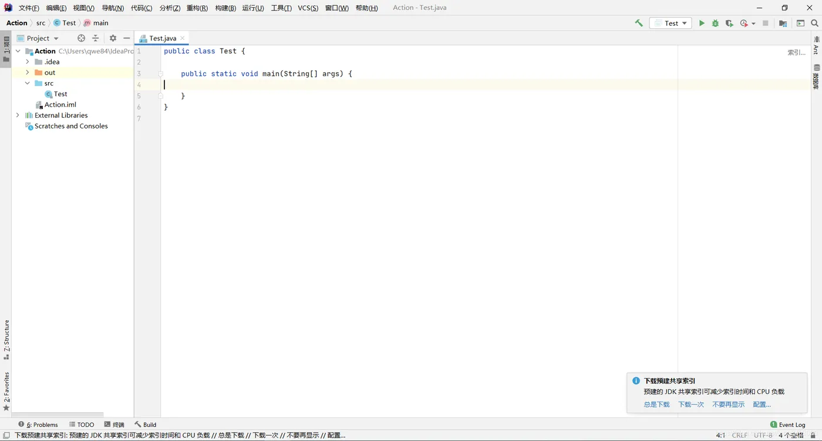Viewport: 822px width, 441px height.
Task: Open the VCS(S) menu
Action: (x=308, y=8)
